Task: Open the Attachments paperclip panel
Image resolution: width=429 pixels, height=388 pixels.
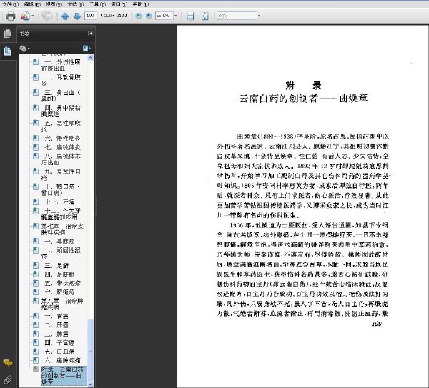Action: pos(8,379)
